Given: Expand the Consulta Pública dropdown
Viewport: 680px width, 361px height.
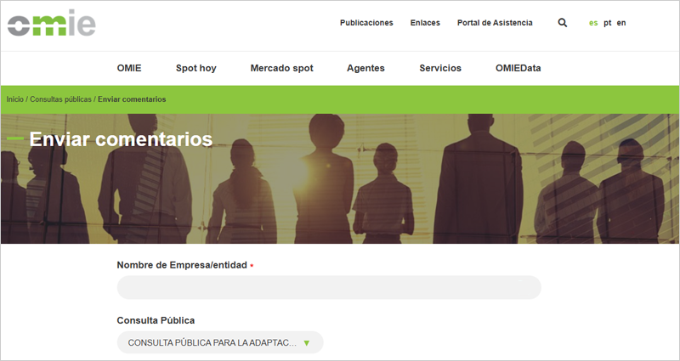Looking at the screenshot, I should coord(220,342).
